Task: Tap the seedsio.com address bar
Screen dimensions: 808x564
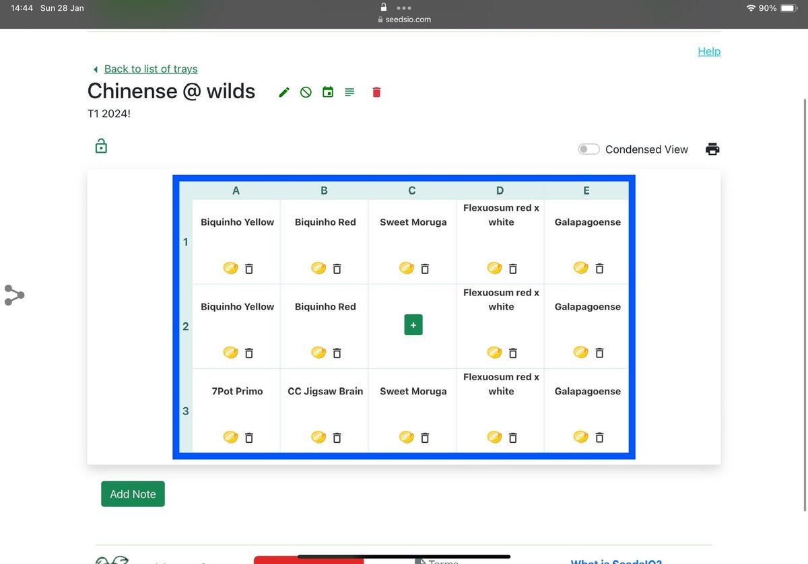Action: click(404, 20)
